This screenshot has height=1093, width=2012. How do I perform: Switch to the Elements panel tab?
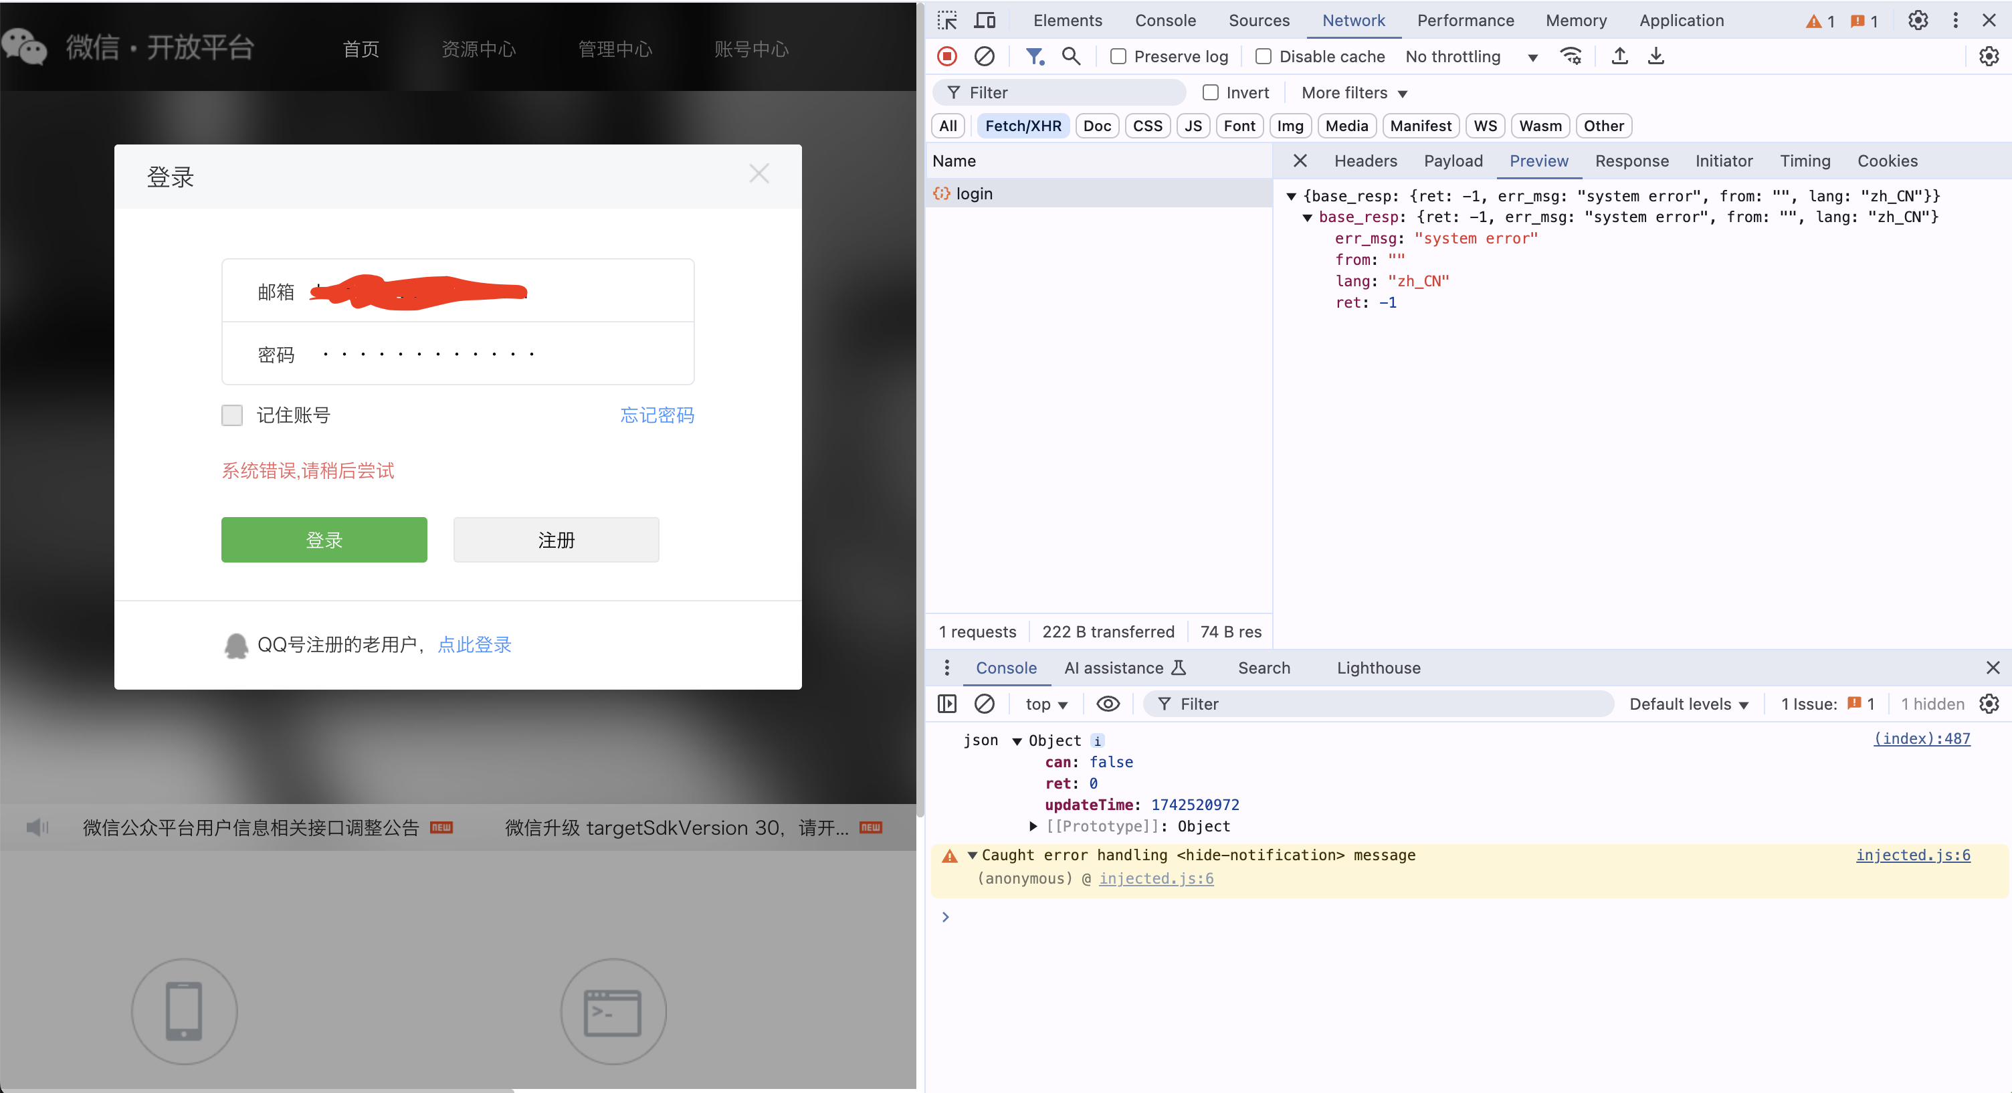click(1068, 20)
